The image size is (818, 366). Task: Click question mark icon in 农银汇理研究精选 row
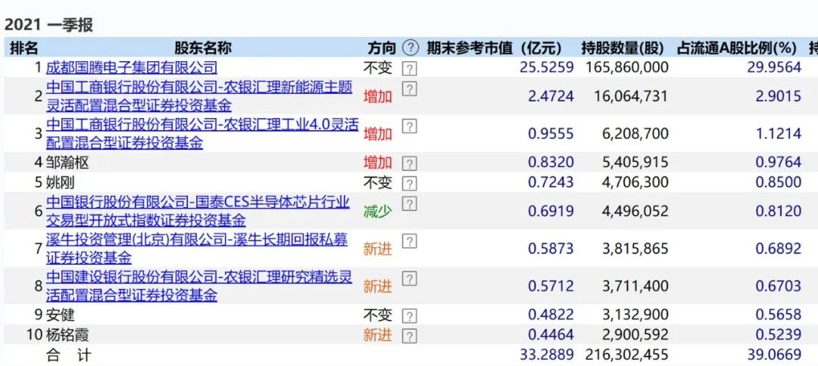(410, 278)
